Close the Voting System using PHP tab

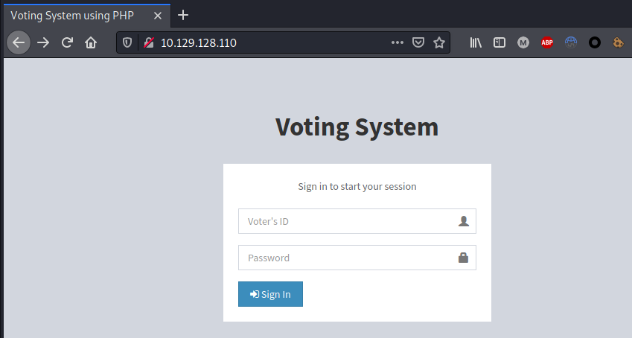click(x=158, y=15)
